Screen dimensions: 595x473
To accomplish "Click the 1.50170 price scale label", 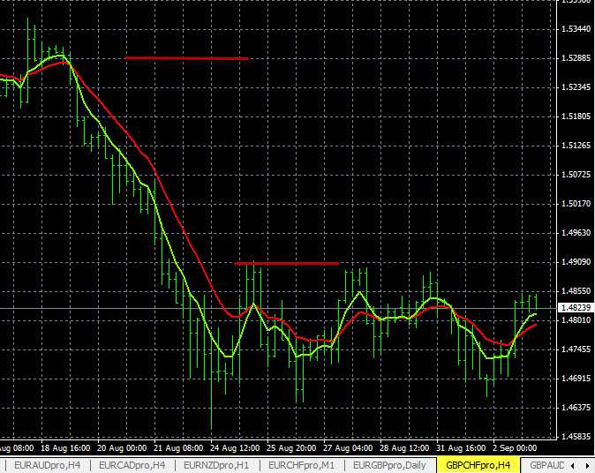I will click(x=576, y=204).
